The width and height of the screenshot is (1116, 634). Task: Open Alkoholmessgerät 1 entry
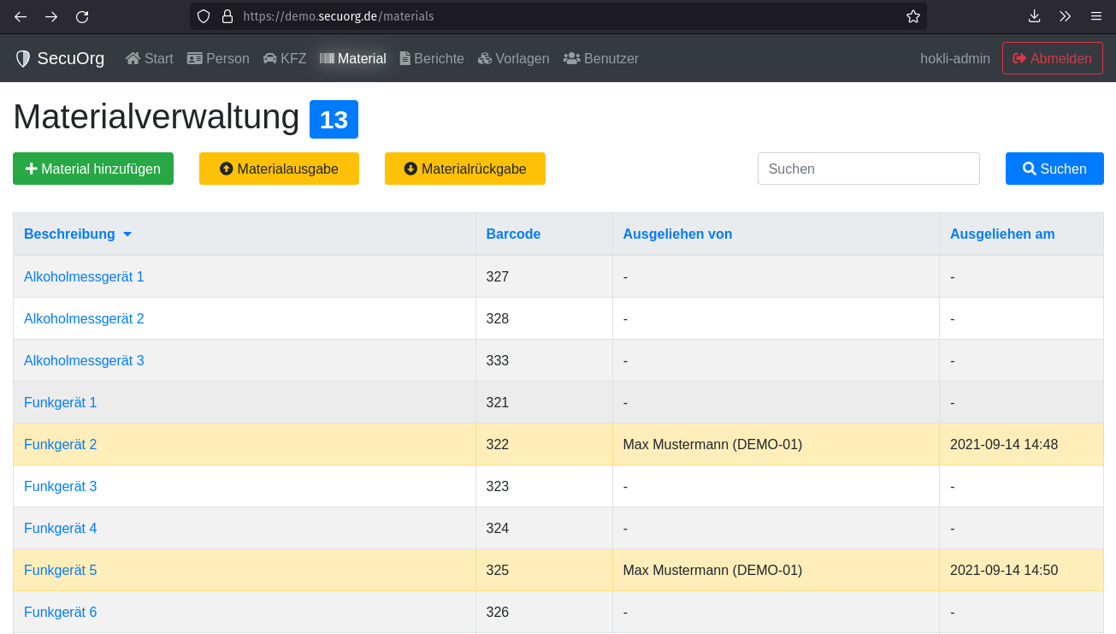pyautogui.click(x=84, y=276)
